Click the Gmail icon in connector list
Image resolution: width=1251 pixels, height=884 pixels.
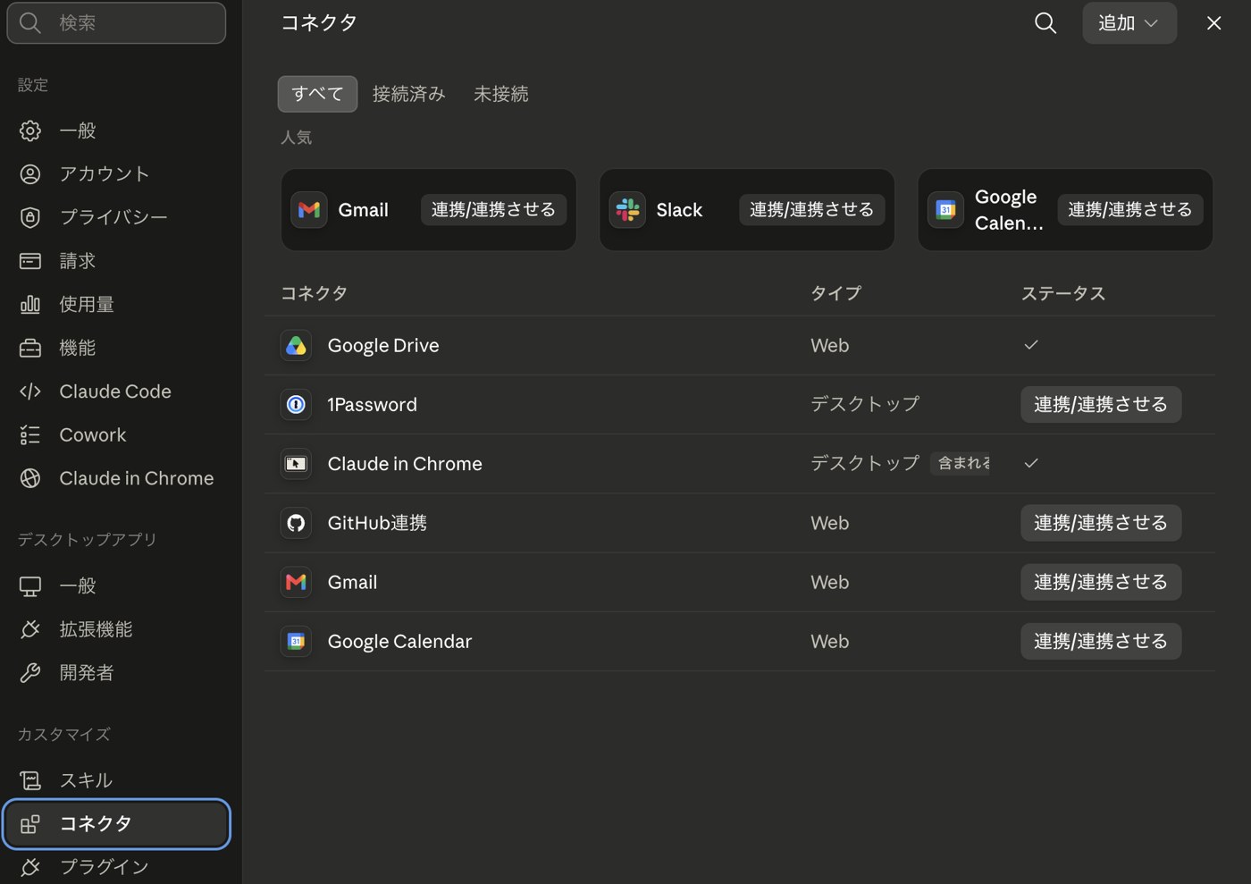pos(296,582)
